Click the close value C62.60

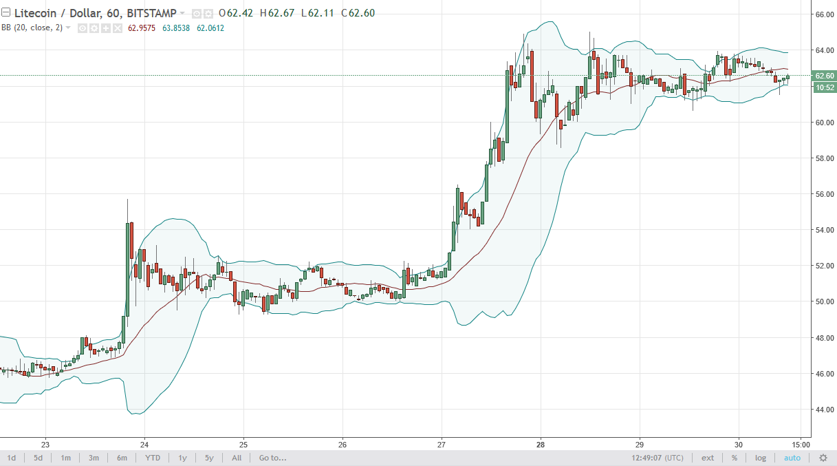click(358, 13)
